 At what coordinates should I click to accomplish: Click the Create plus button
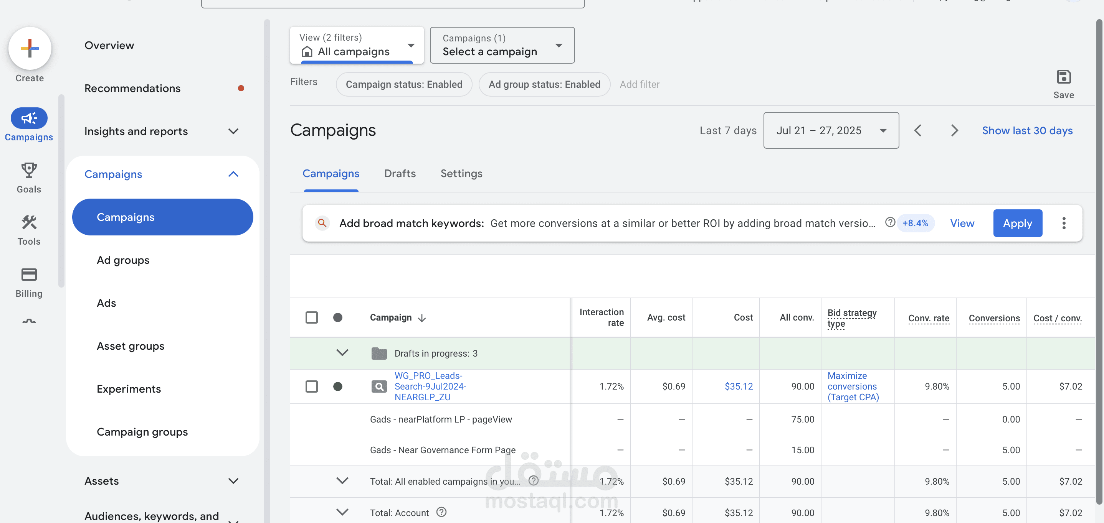coord(30,48)
